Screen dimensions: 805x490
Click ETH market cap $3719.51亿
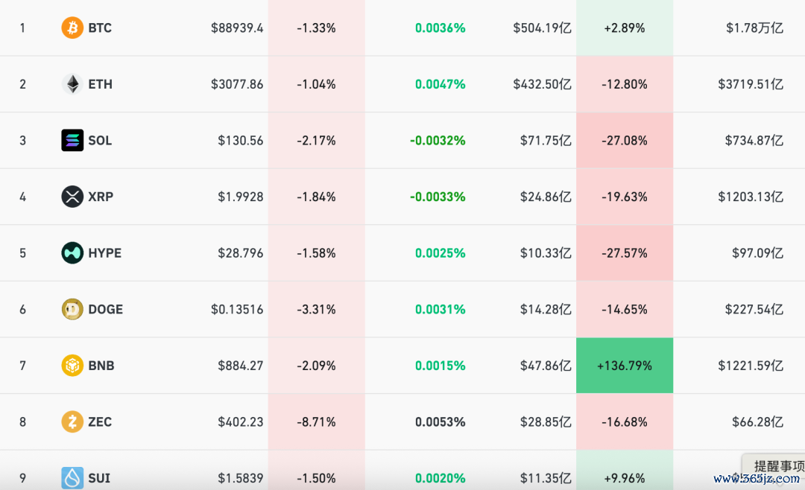point(750,84)
